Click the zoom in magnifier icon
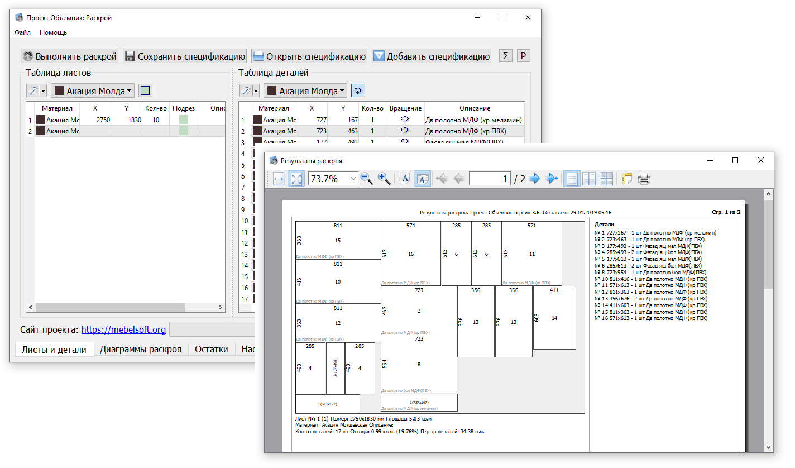The image size is (795, 468). (x=384, y=179)
